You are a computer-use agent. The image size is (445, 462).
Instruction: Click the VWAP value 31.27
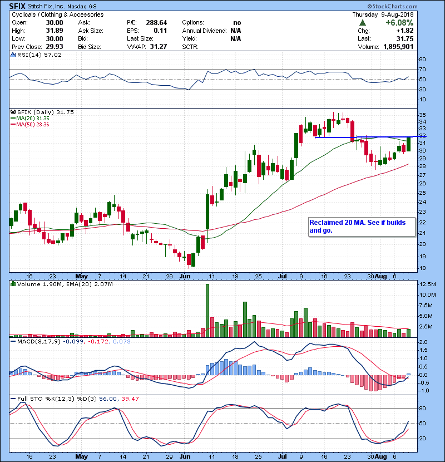[159, 47]
